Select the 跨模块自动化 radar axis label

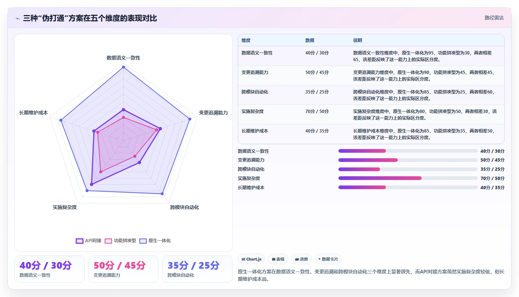184,208
